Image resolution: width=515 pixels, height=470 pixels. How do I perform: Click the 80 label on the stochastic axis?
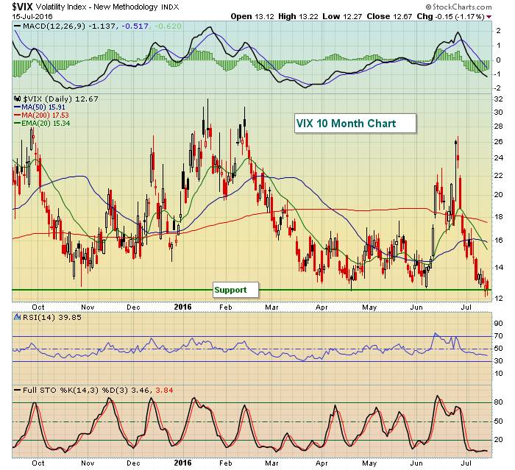pos(498,402)
